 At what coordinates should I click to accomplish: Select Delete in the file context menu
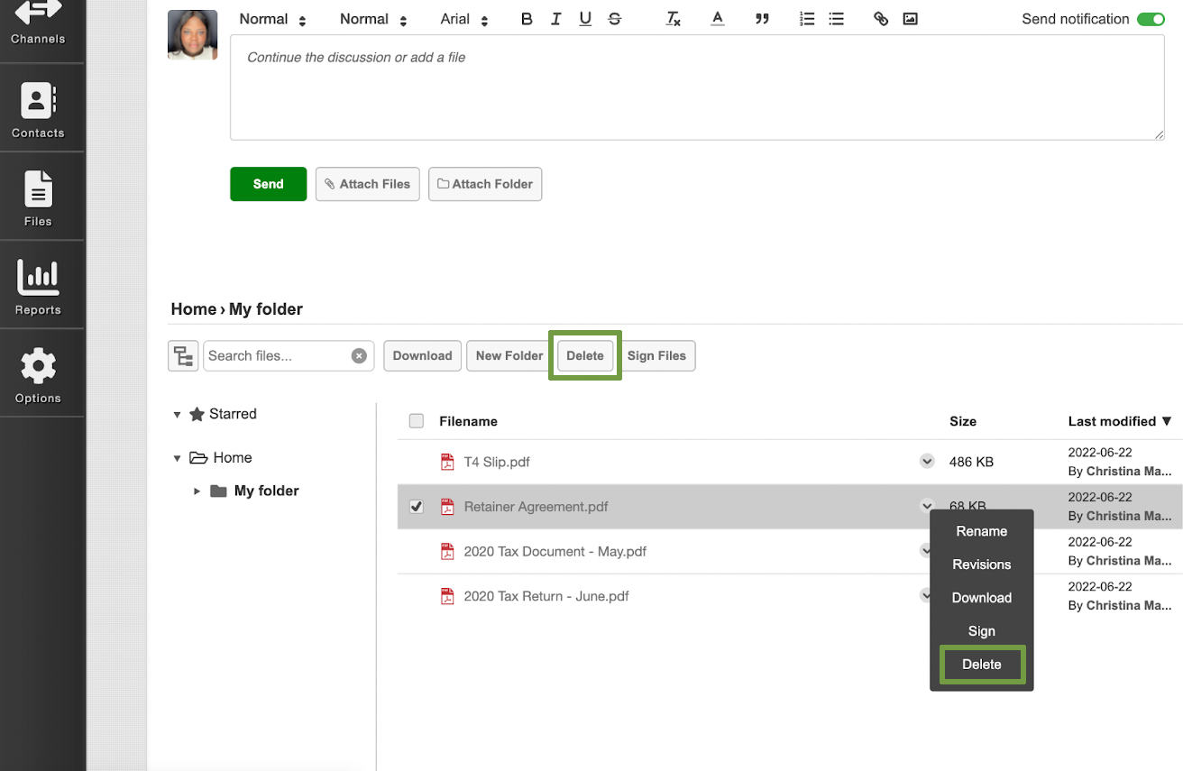[x=981, y=665]
